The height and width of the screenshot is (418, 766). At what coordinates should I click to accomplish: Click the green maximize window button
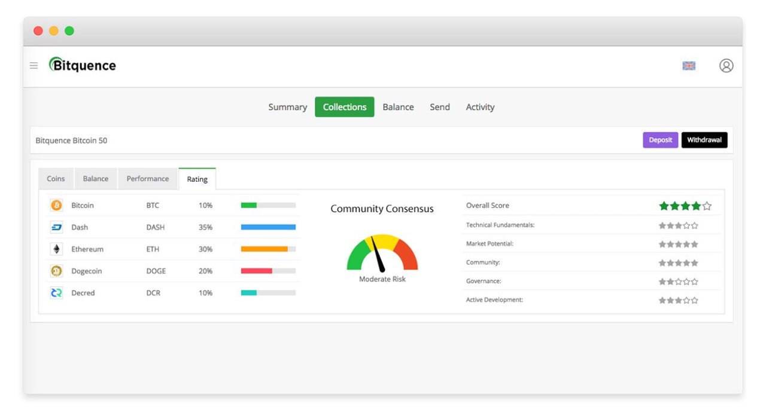[69, 31]
